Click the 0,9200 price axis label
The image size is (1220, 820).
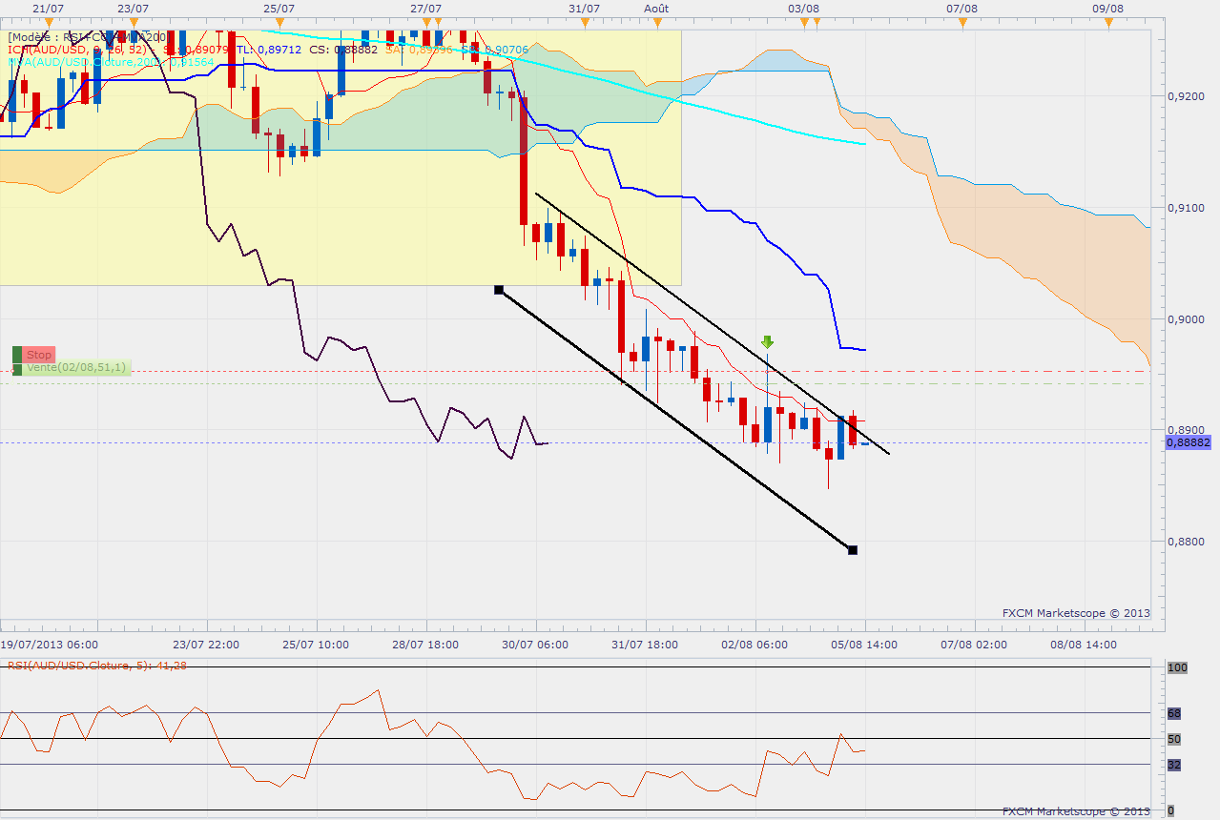click(1185, 96)
